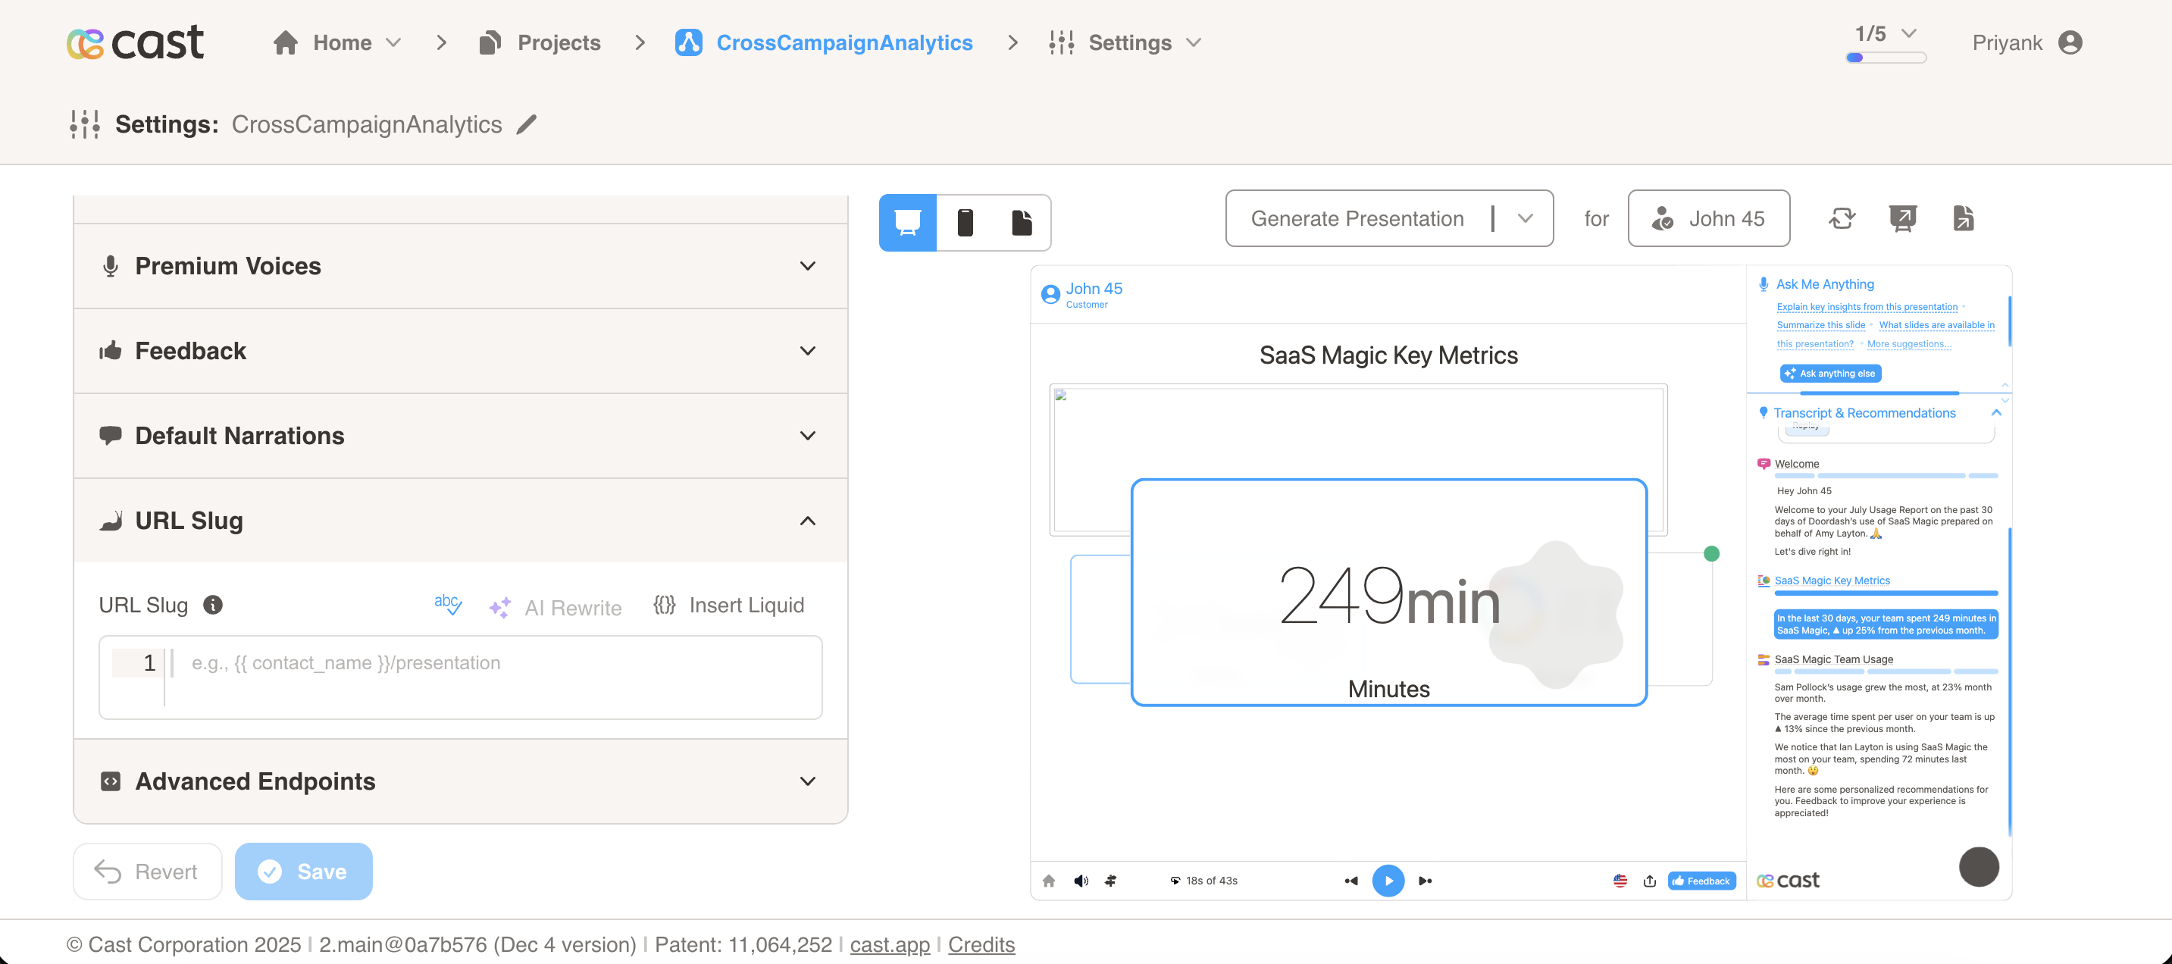Switch to mobile device preview
Viewport: 2172px width, 964px height.
(x=965, y=223)
